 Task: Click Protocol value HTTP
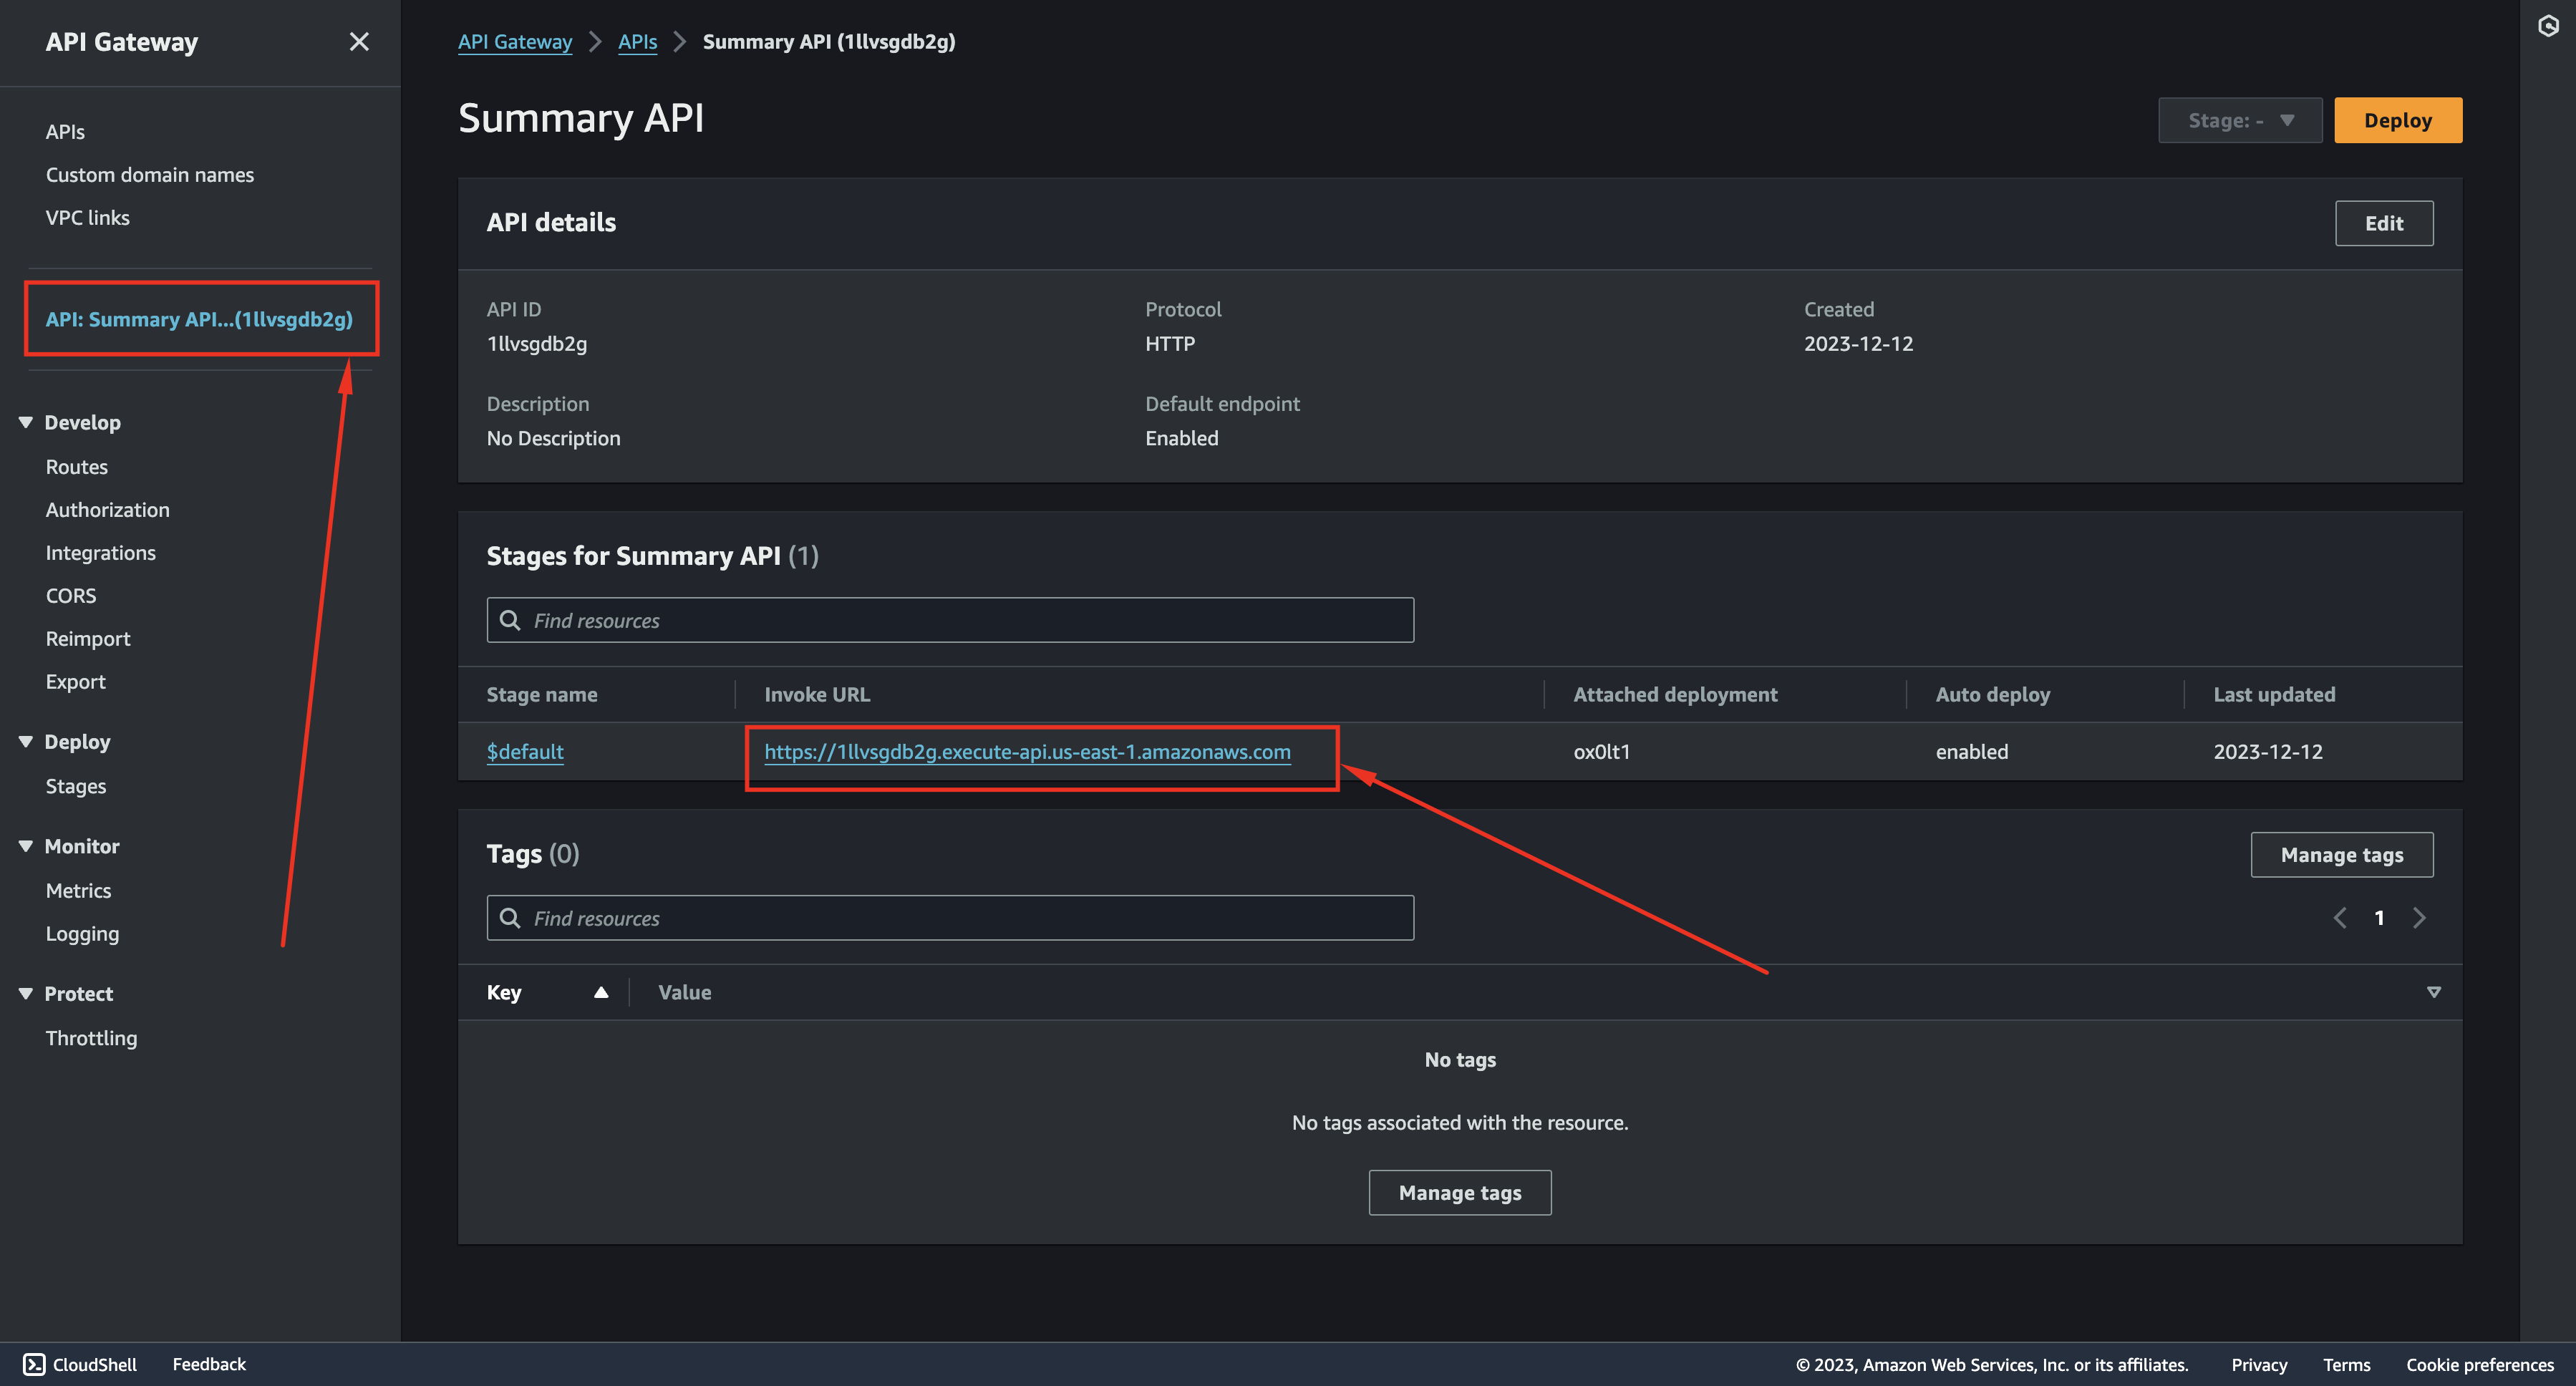[x=1170, y=343]
